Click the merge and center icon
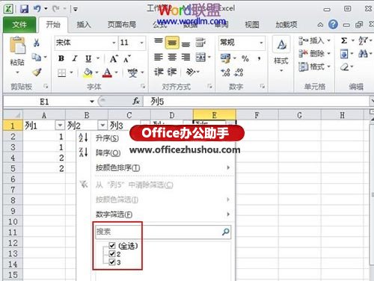The height and width of the screenshot is (281, 374). tap(200, 58)
